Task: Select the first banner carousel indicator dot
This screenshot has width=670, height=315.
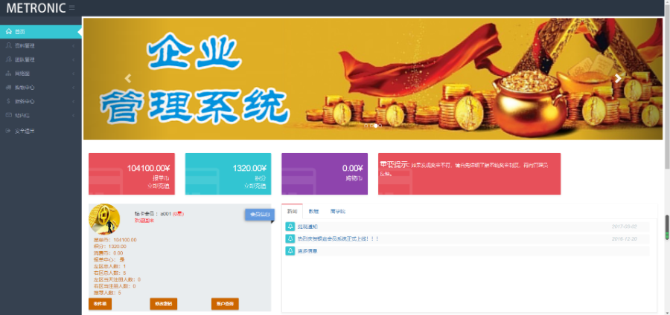Action: tap(366, 126)
